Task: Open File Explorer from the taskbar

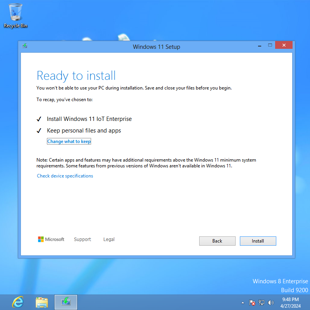Action: click(42, 302)
